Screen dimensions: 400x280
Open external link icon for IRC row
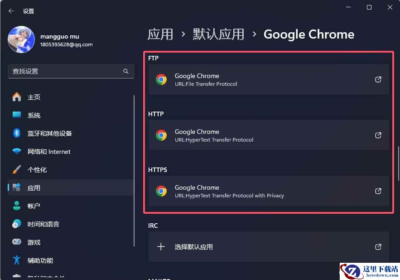[378, 247]
